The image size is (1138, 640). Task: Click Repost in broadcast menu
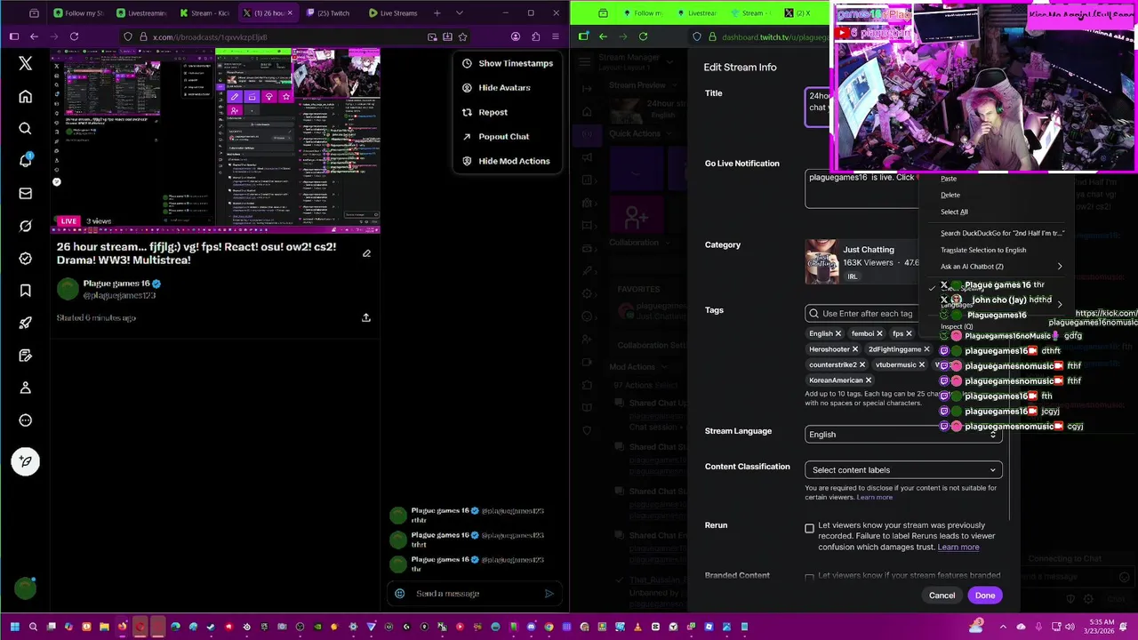click(485, 112)
